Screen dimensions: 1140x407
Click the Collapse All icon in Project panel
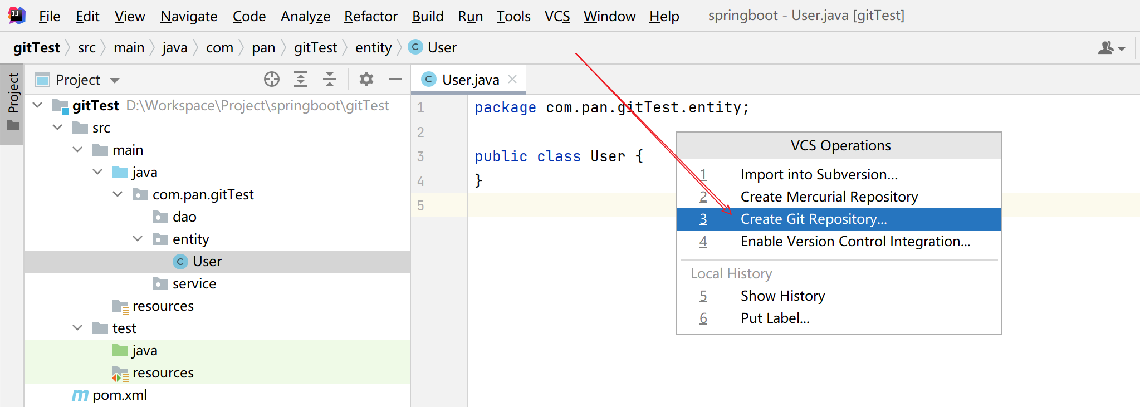point(330,80)
